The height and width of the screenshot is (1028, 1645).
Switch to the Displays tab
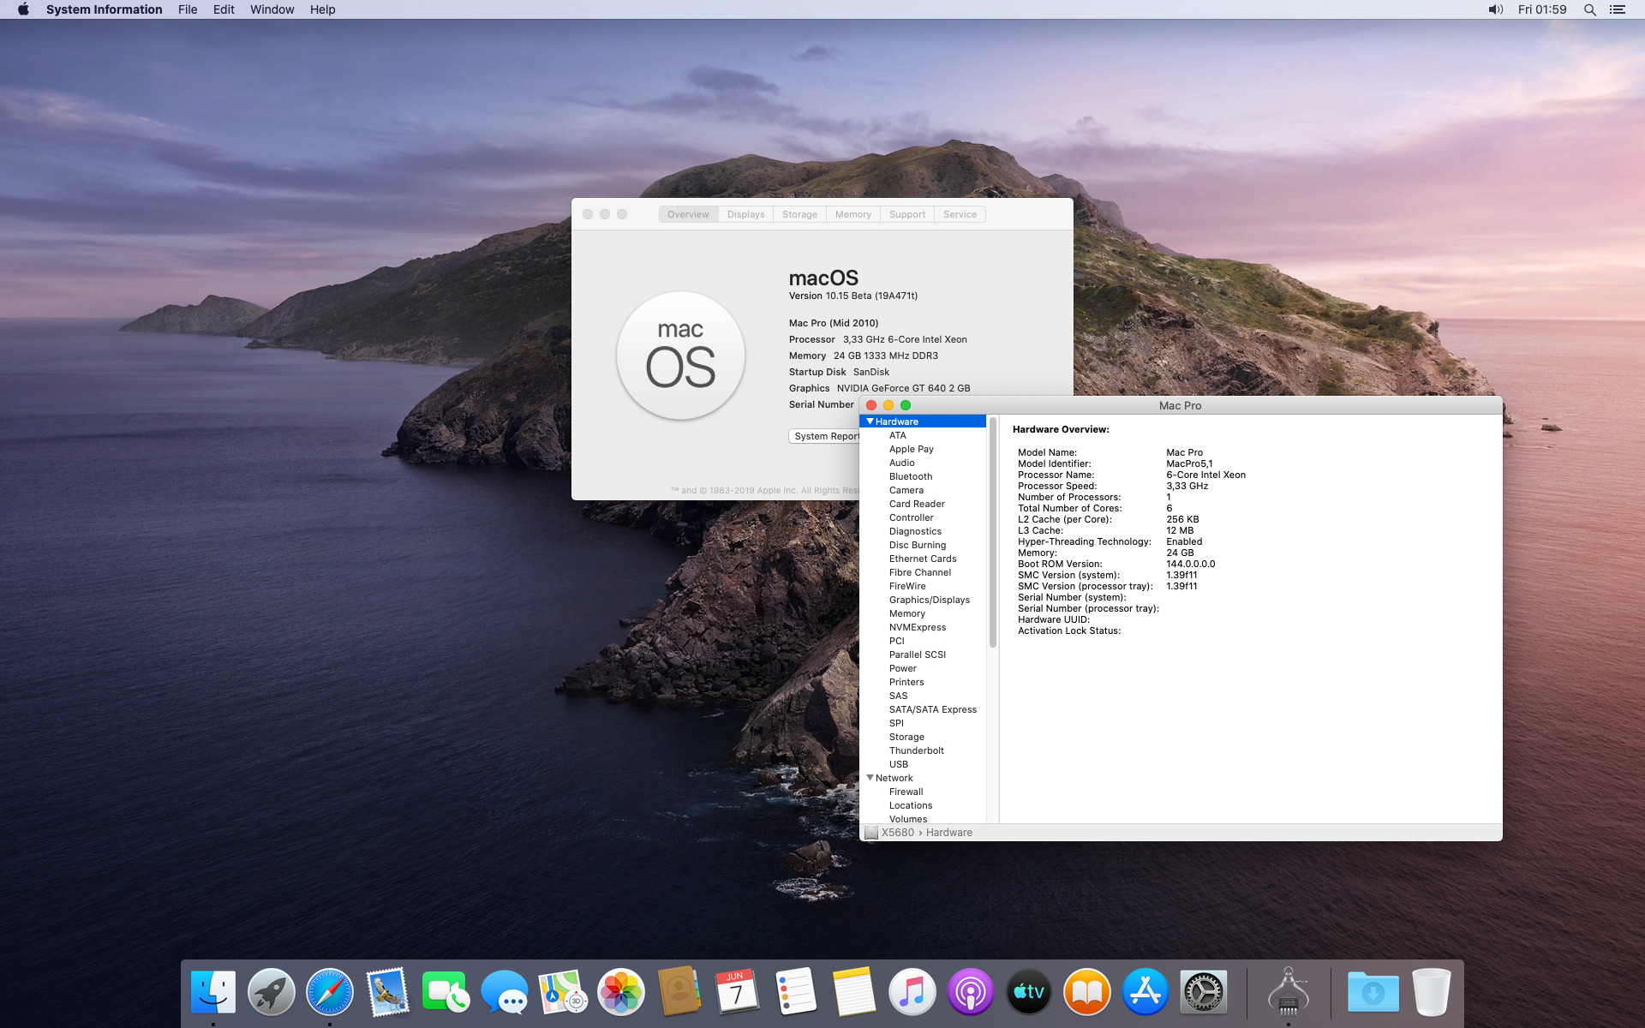745,214
